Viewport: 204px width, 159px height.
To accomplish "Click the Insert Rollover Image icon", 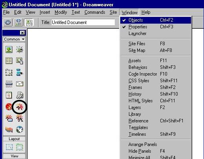I will coord(20,50).
